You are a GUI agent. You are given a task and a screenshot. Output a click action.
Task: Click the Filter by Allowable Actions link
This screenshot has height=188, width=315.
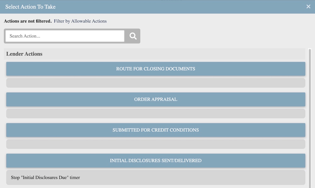coord(80,21)
